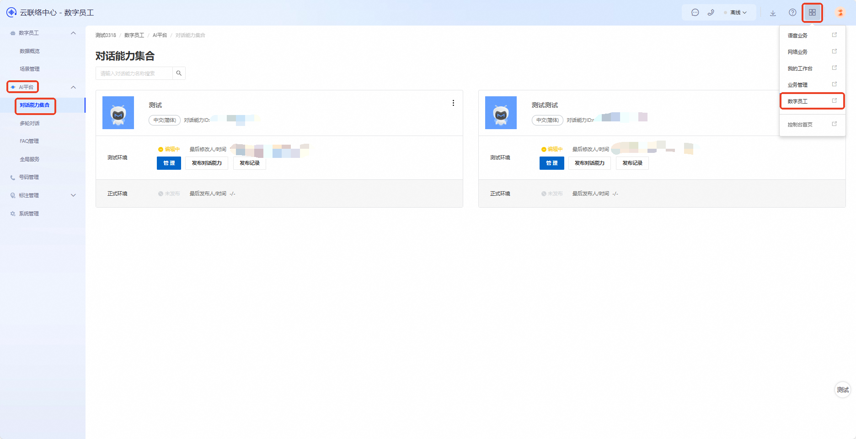
Task: Open the offline status dropdown
Action: tap(736, 13)
